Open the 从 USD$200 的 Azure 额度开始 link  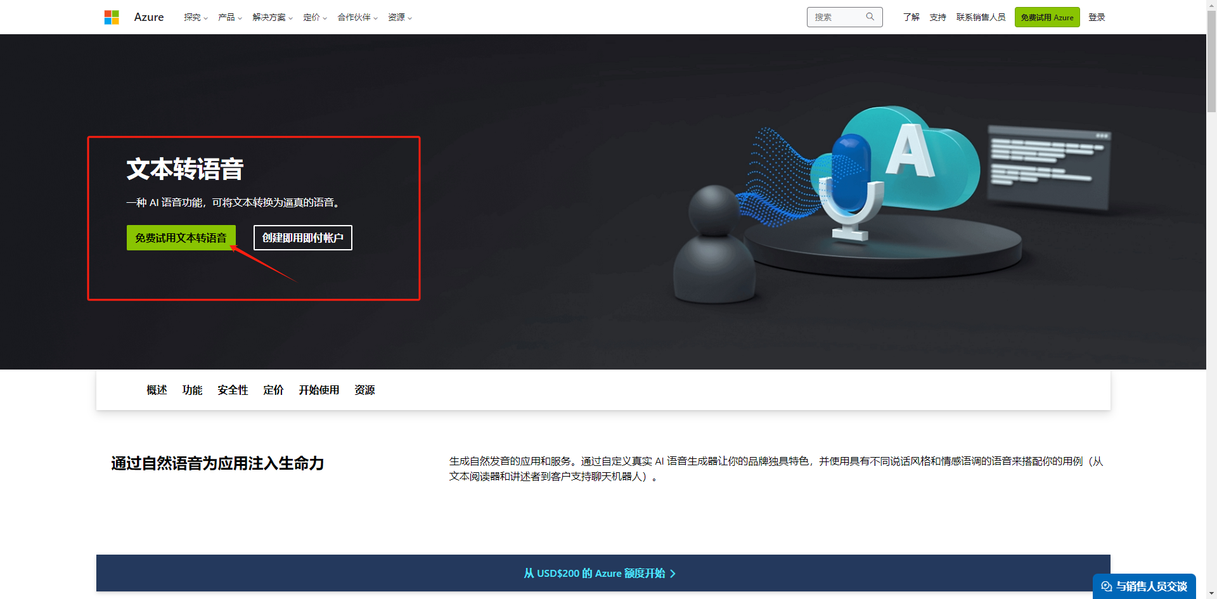(x=600, y=573)
